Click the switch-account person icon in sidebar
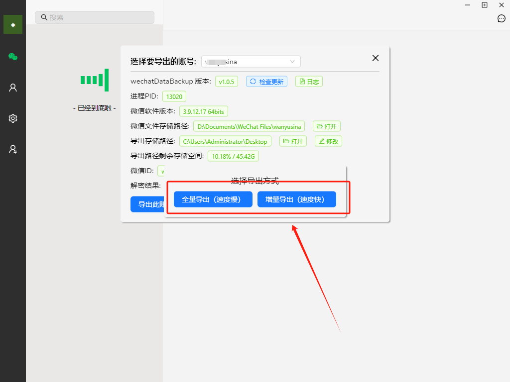The width and height of the screenshot is (510, 382). point(12,149)
